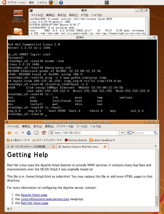Open Firefox's Edit menu
The width and height of the screenshot is (164, 214).
pyautogui.click(x=26, y=126)
